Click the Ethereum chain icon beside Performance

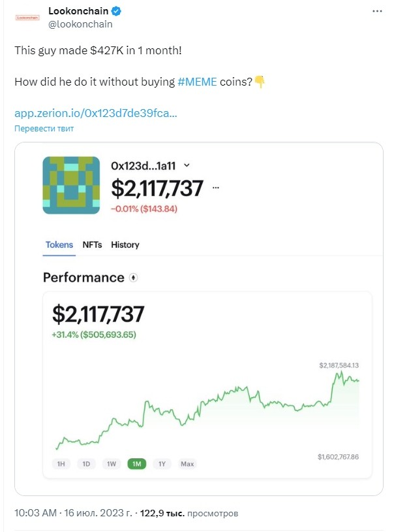(x=133, y=278)
